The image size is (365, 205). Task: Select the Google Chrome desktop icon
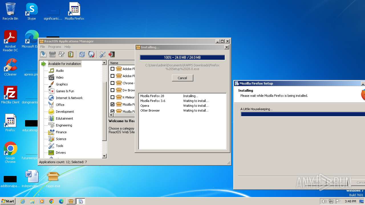click(10, 153)
